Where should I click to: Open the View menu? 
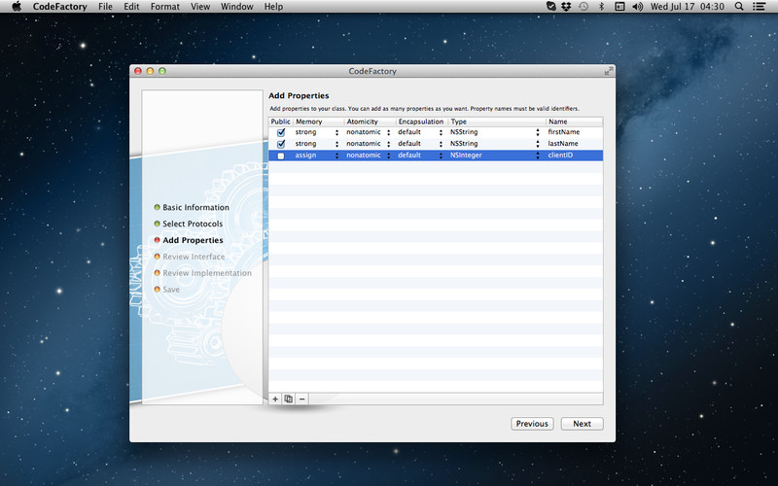[x=200, y=7]
